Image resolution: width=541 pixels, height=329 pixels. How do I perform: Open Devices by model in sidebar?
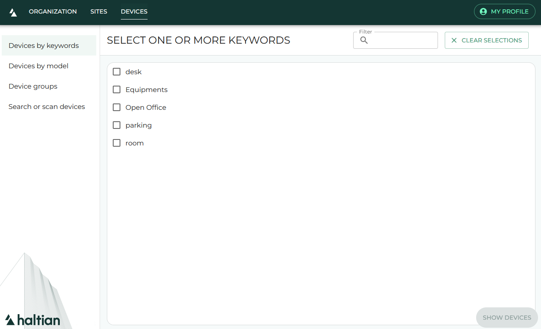pyautogui.click(x=49, y=66)
